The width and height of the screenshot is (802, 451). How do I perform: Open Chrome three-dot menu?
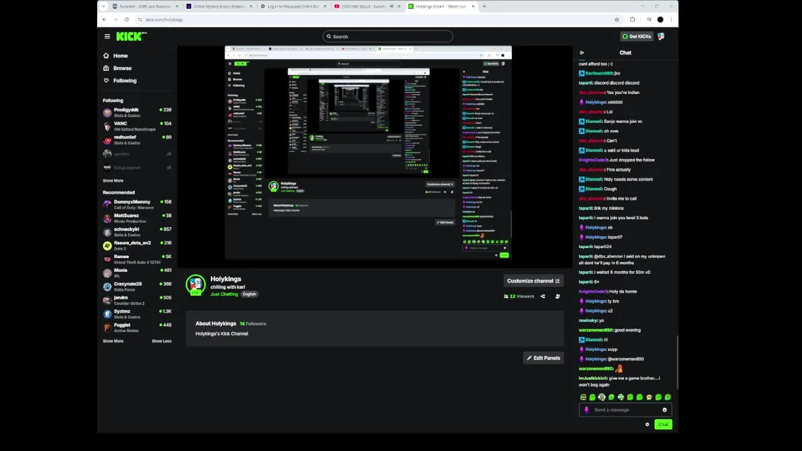pyautogui.click(x=671, y=19)
